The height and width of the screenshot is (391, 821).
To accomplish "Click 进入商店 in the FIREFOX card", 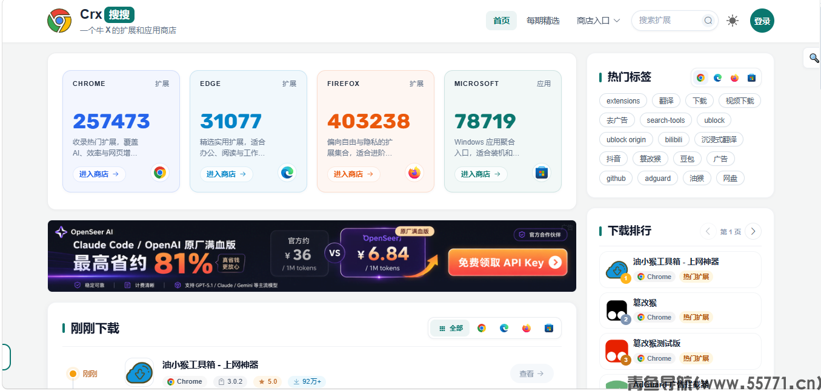I will [354, 174].
